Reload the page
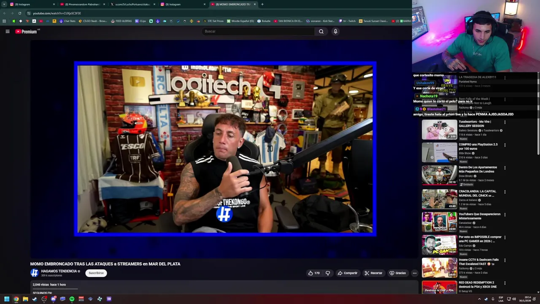Viewport: 540px width, 304px height. 19,13
